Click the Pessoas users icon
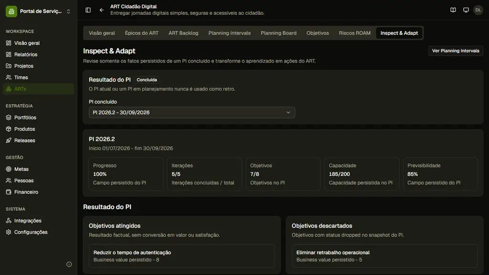Screen dimensions: 489x275 click(9, 180)
